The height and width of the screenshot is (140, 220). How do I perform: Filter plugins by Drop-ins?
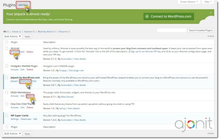[63, 32]
